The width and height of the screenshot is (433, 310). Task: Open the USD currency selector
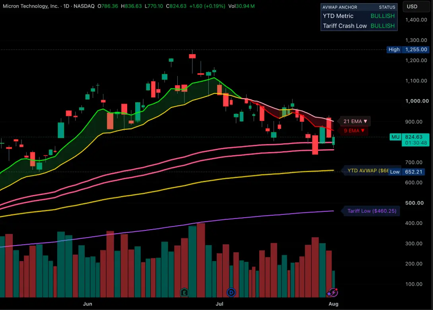coord(416,7)
